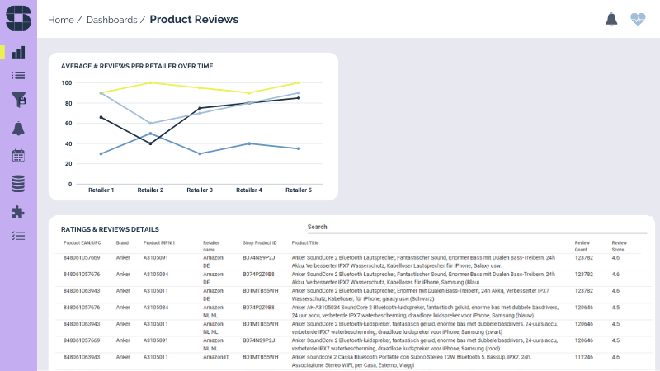660x371 pixels.
Task: Open the puzzle piece integrations icon
Action: (x=18, y=212)
